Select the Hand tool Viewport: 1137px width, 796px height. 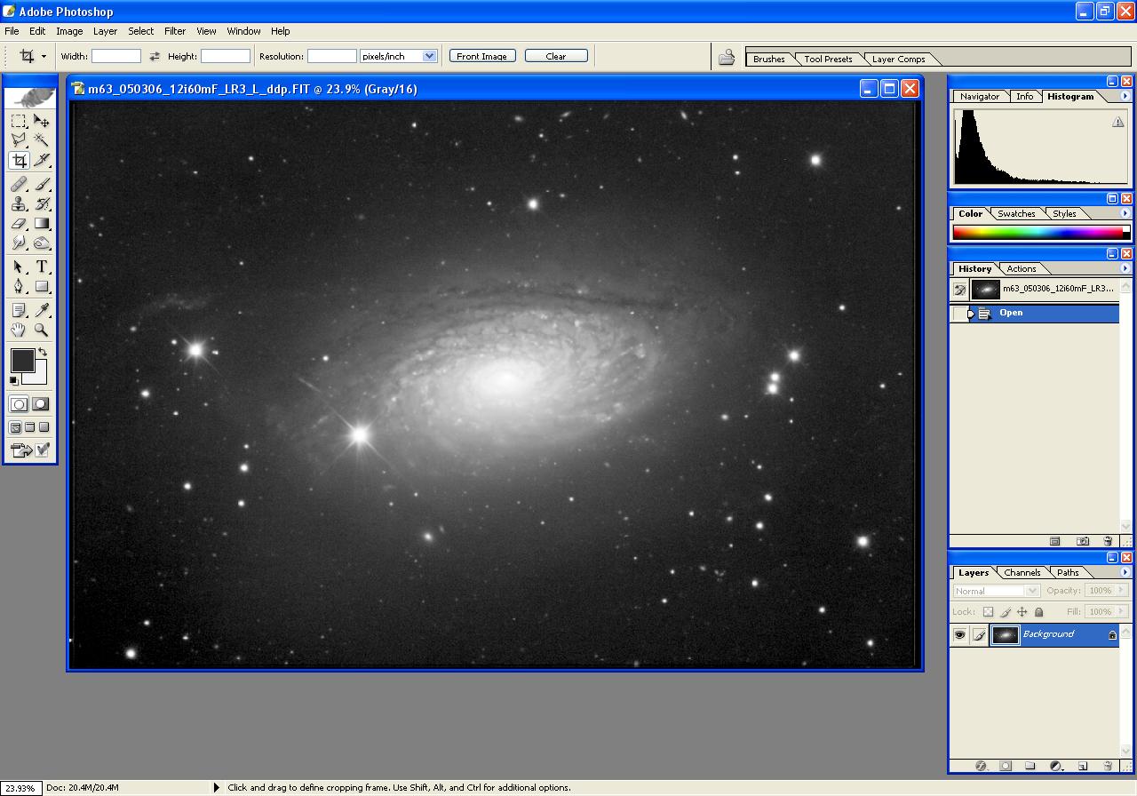[19, 330]
